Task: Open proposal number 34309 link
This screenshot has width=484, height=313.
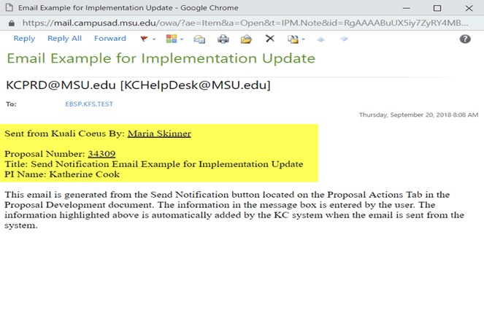Action: click(101, 154)
